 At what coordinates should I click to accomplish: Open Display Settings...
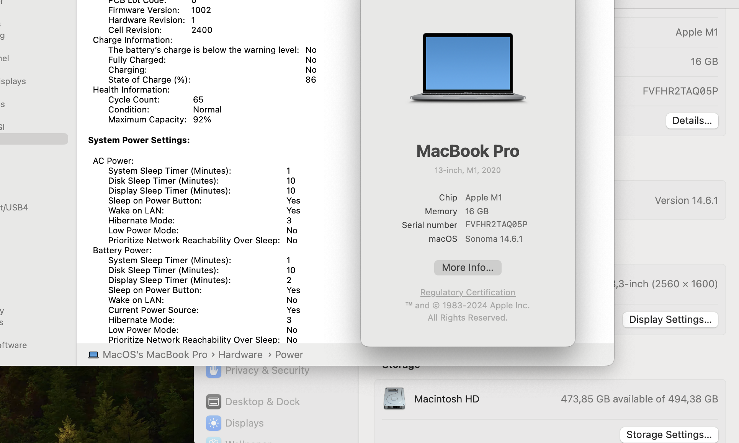(670, 320)
